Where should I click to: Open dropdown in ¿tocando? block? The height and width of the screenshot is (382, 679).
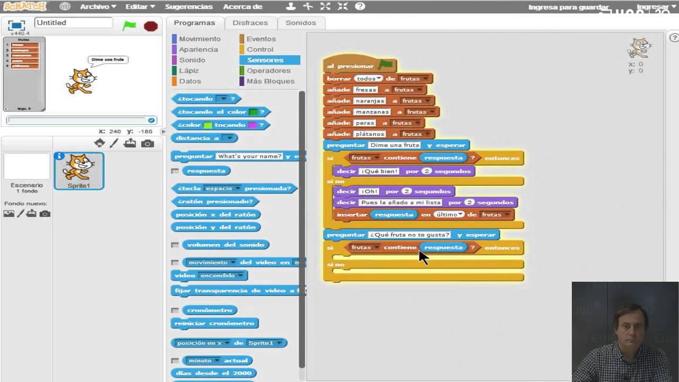[x=223, y=99]
